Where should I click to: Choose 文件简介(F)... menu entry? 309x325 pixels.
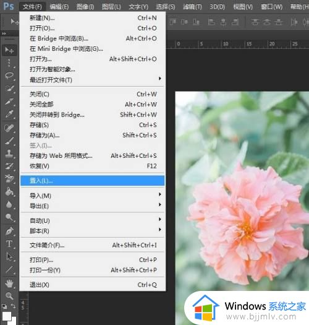93,245
